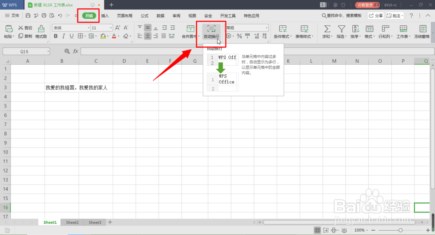Increase the font size with A+
The width and height of the screenshot is (435, 235).
click(117, 28)
